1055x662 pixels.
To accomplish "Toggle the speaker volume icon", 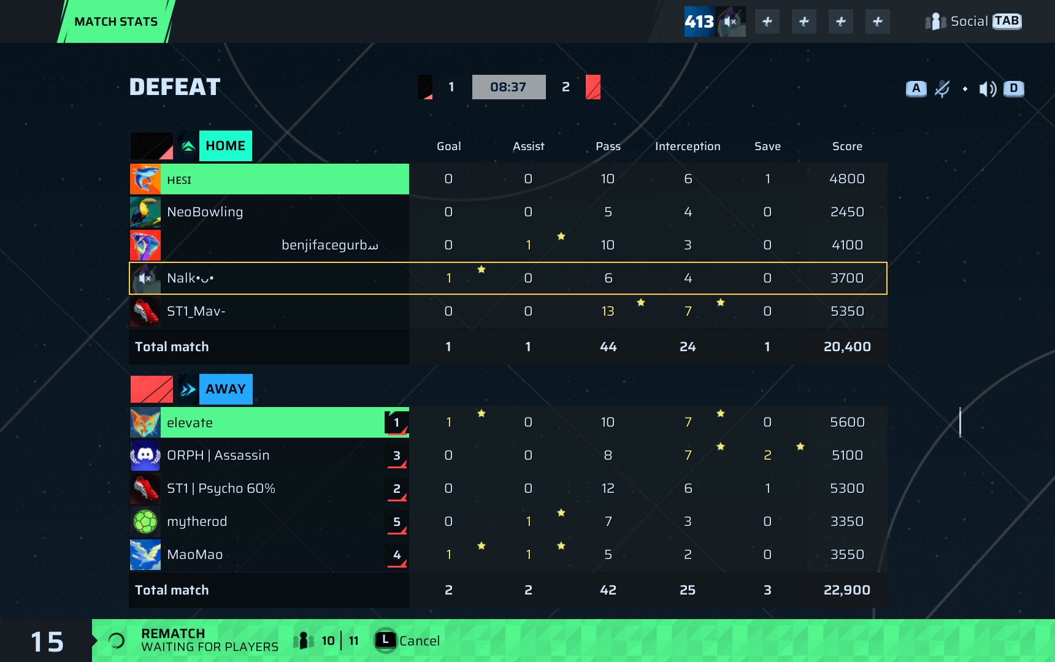I will coord(987,89).
